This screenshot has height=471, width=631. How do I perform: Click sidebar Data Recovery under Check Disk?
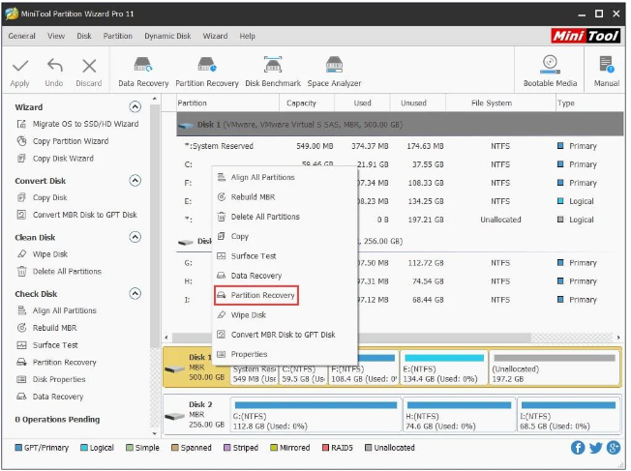pyautogui.click(x=58, y=397)
